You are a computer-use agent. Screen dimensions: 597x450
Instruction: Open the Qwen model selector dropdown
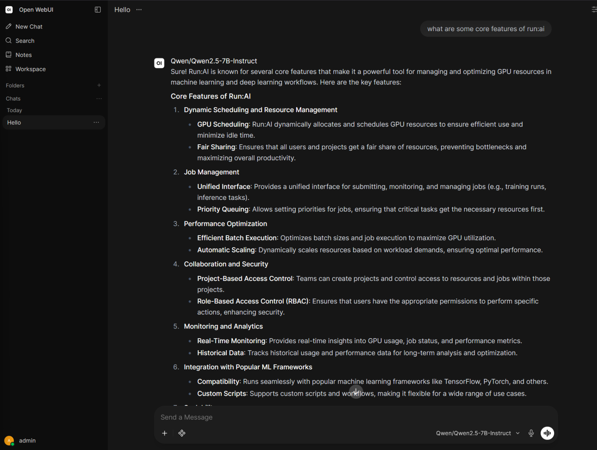click(x=478, y=433)
